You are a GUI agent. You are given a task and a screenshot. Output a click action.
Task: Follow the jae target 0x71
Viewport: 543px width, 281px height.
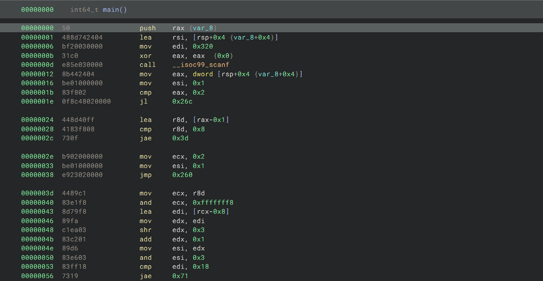point(181,276)
